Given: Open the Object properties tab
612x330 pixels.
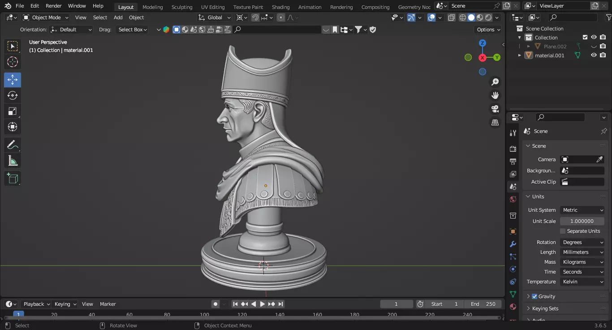Looking at the screenshot, I should pyautogui.click(x=513, y=231).
